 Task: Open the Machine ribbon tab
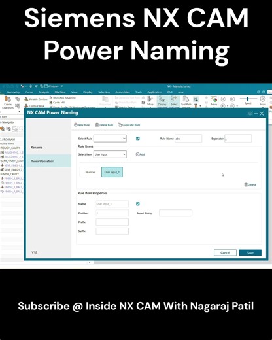(x=60, y=92)
